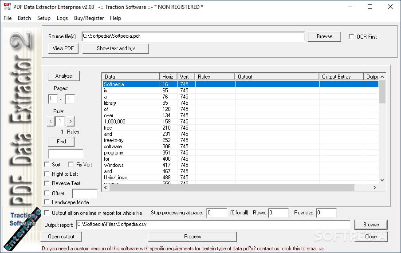Screen dimensions: 401x253
Task: Click Browse next to Source file(s)
Action: click(x=324, y=36)
